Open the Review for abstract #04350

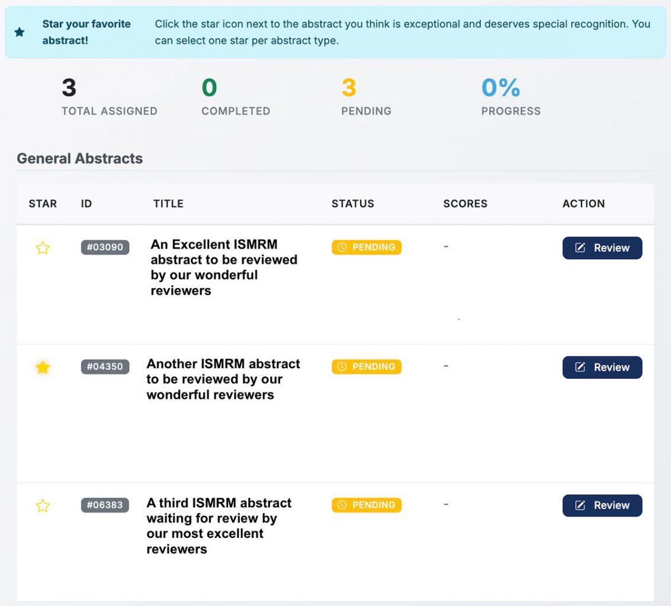click(602, 368)
